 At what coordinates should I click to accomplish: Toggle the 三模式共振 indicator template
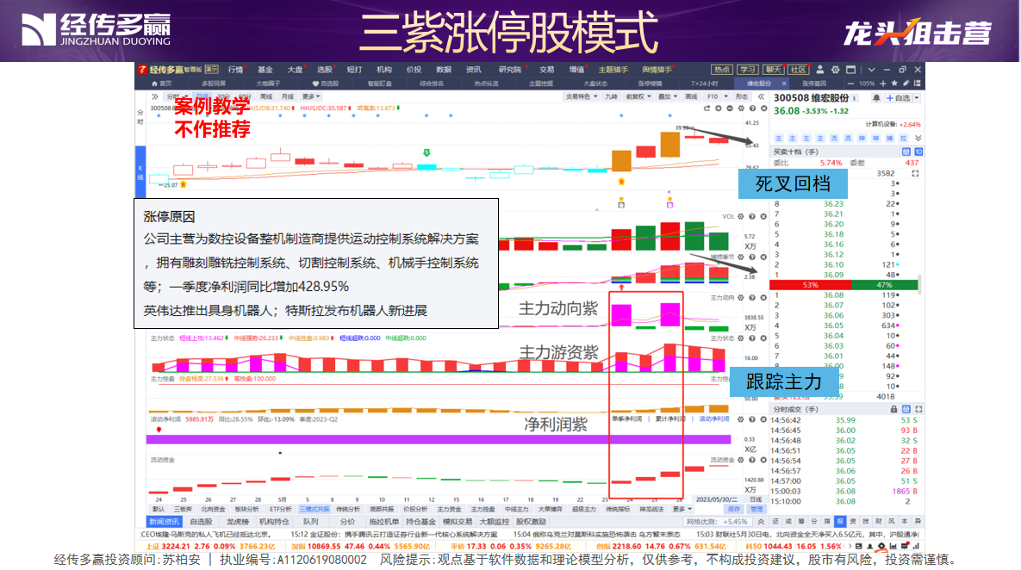[x=314, y=510]
